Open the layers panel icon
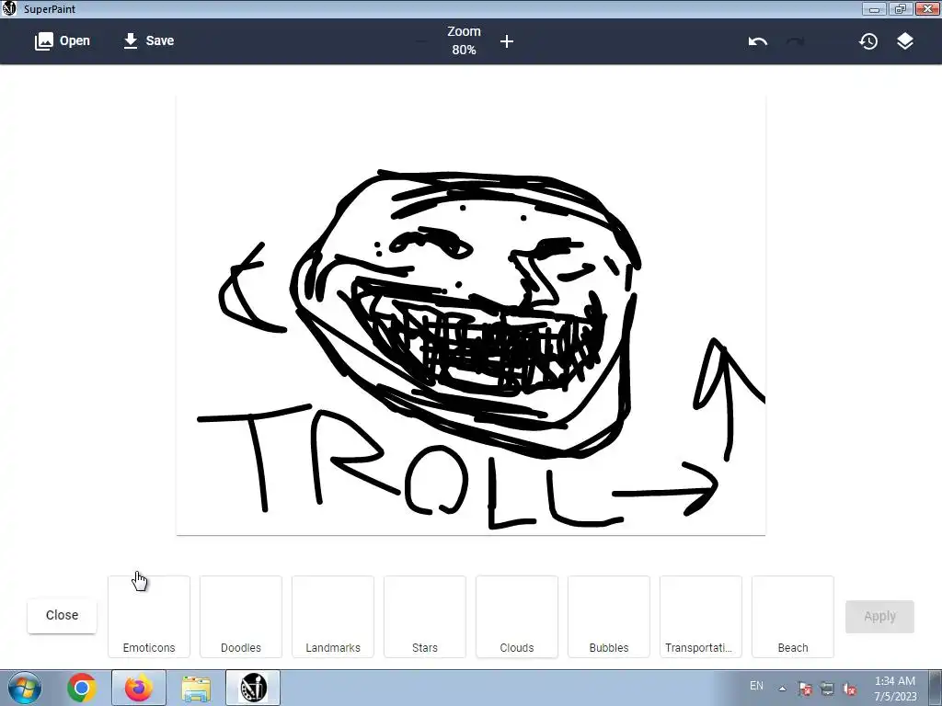Screen dimensions: 942x706 pyautogui.click(x=905, y=41)
